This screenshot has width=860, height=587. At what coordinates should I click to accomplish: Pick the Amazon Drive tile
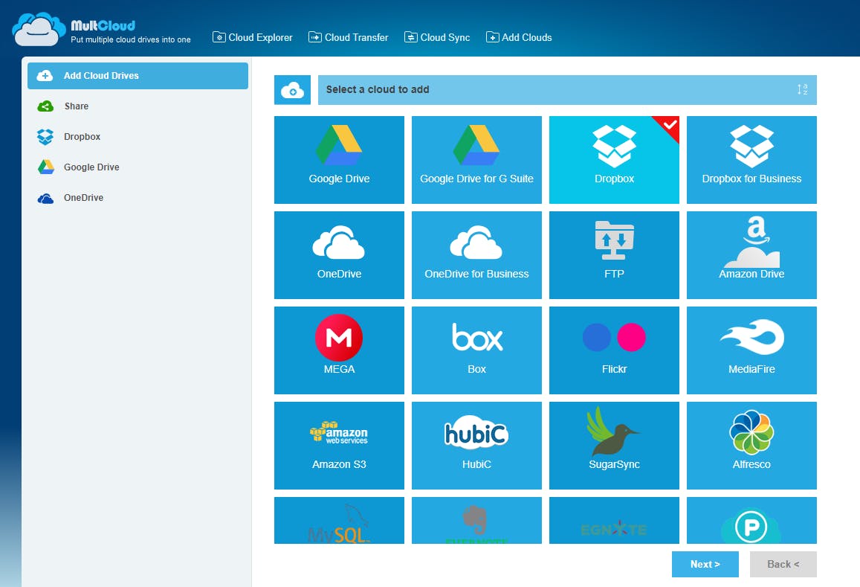(751, 254)
